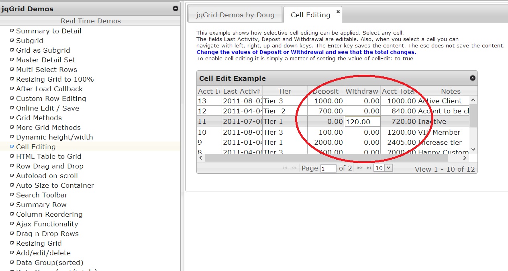Open Custom Row Editing demo
Image resolution: width=508 pixels, height=271 pixels.
[x=51, y=99]
